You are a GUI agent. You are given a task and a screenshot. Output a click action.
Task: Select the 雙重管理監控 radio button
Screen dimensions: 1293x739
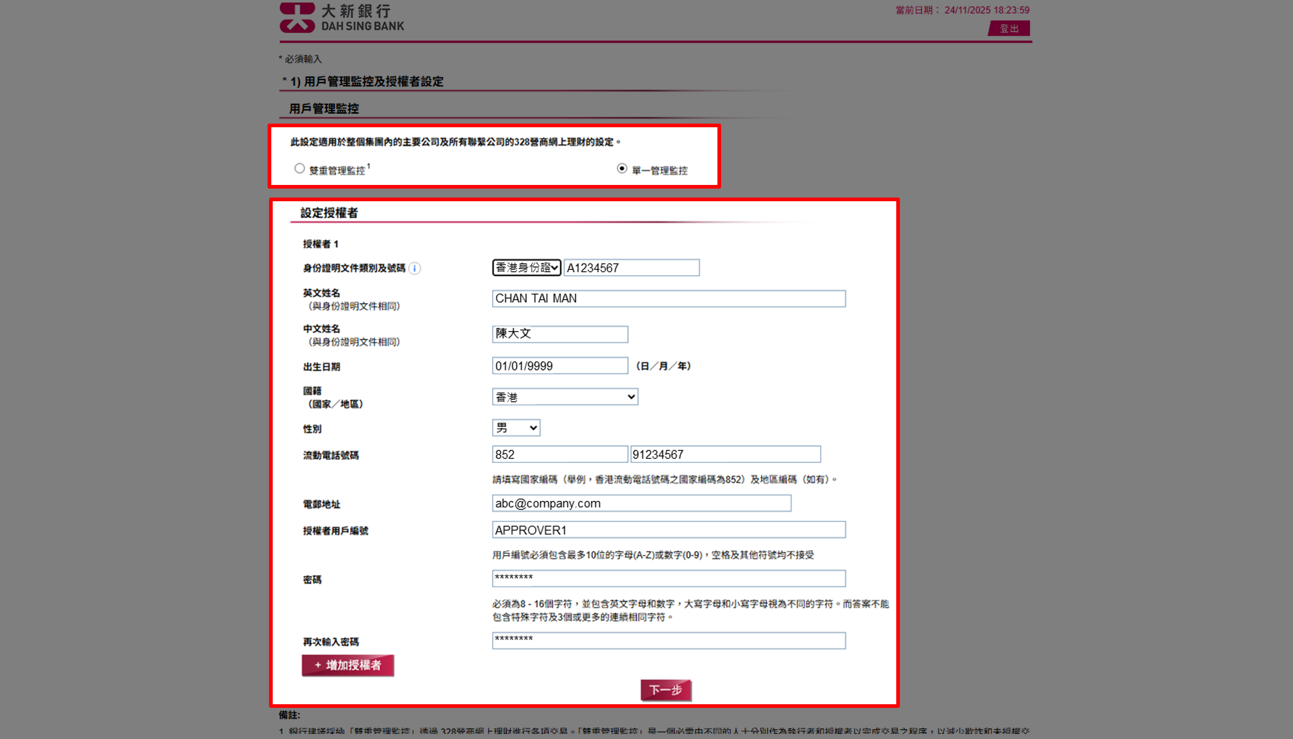pos(300,168)
